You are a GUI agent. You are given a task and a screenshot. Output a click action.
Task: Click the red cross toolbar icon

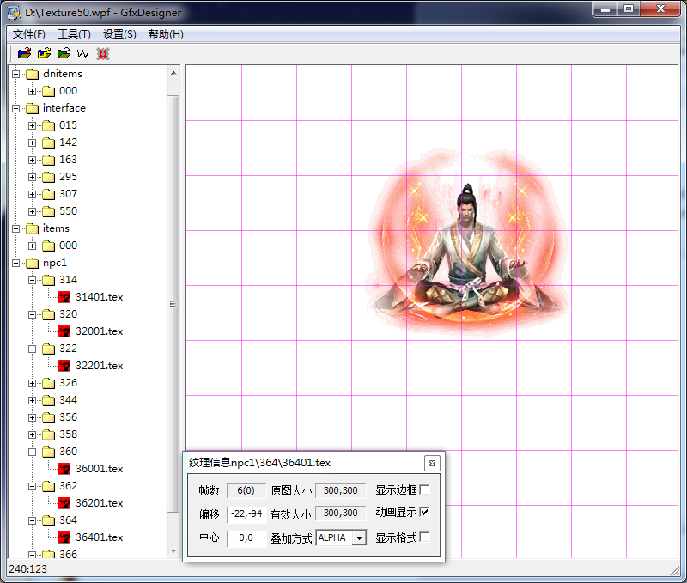103,54
